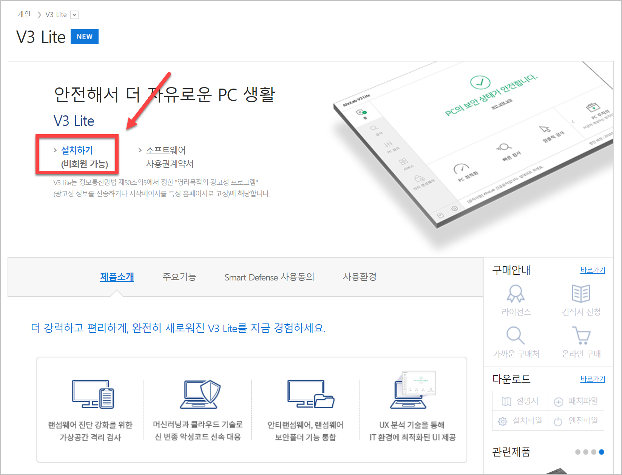The image size is (622, 475).
Task: Click the 엔진파일 power icon
Action: pyautogui.click(x=558, y=421)
